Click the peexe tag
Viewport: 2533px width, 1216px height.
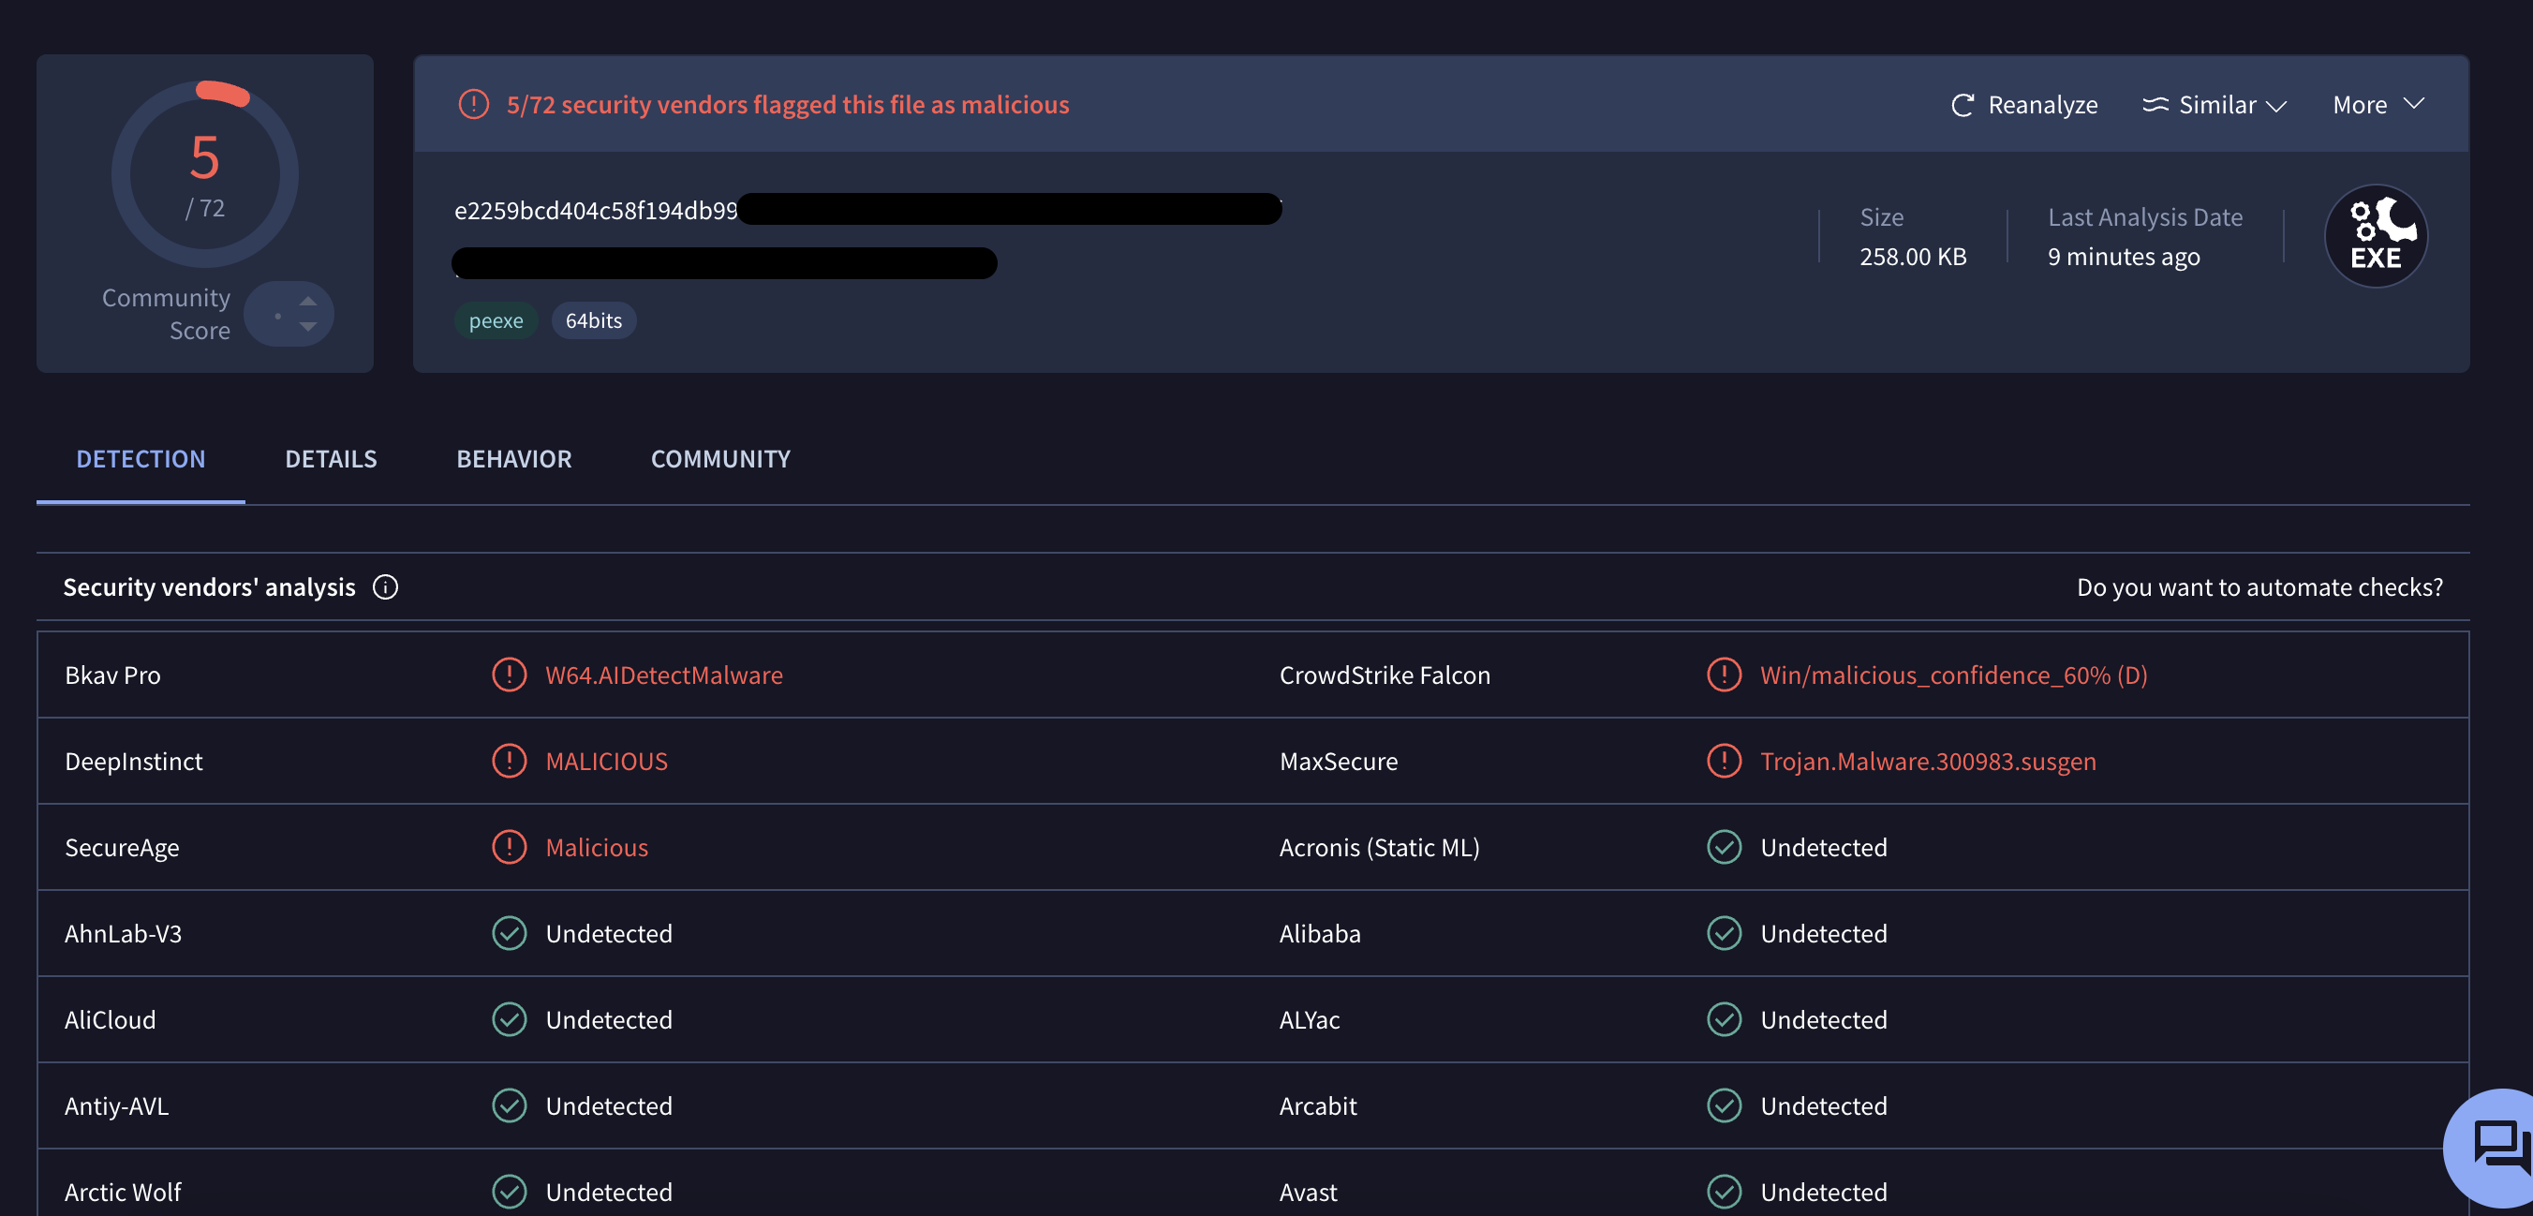click(x=496, y=320)
